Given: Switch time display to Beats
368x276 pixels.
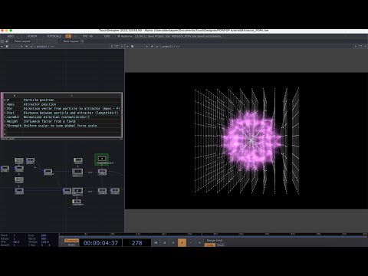Looking at the screenshot, I should click(71, 245).
